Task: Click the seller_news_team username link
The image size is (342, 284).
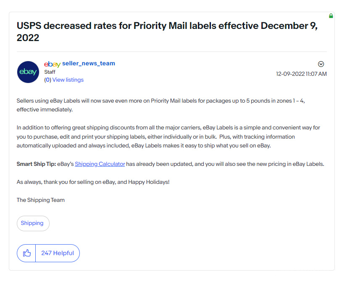Action: coord(89,63)
